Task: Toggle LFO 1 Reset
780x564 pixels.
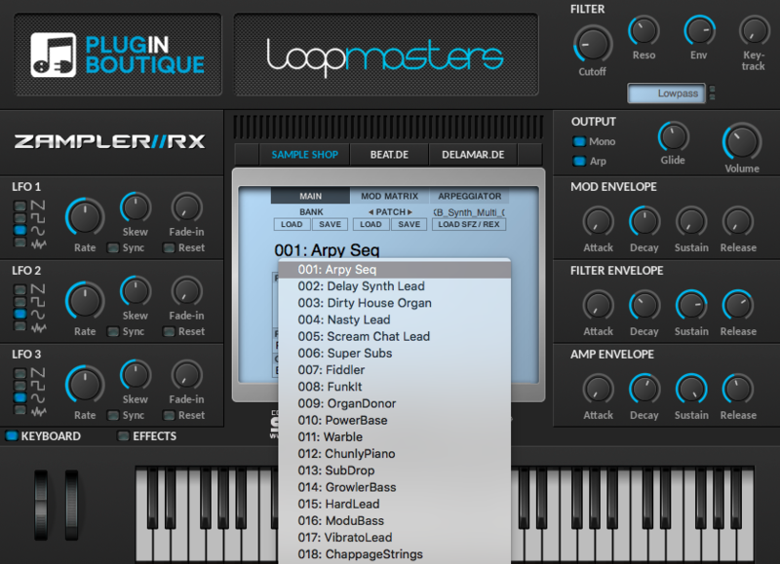Action: (x=169, y=247)
